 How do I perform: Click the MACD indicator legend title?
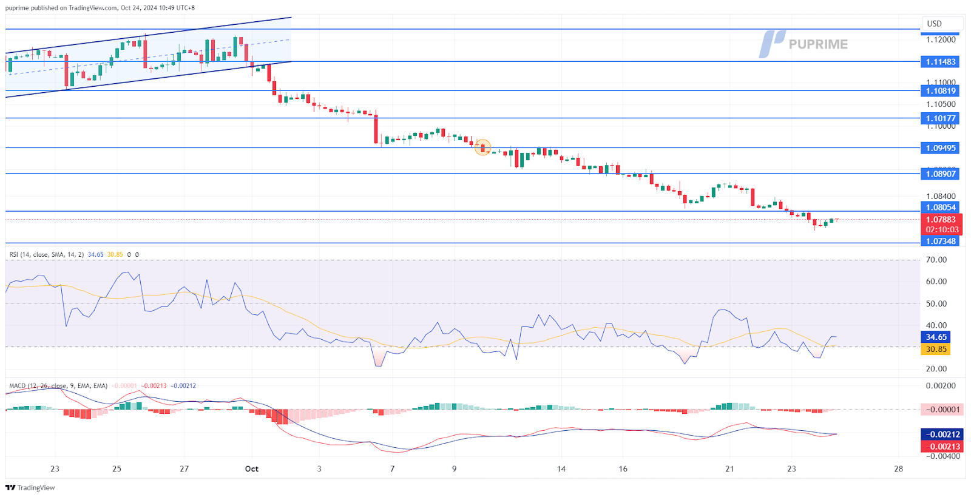tap(58, 386)
